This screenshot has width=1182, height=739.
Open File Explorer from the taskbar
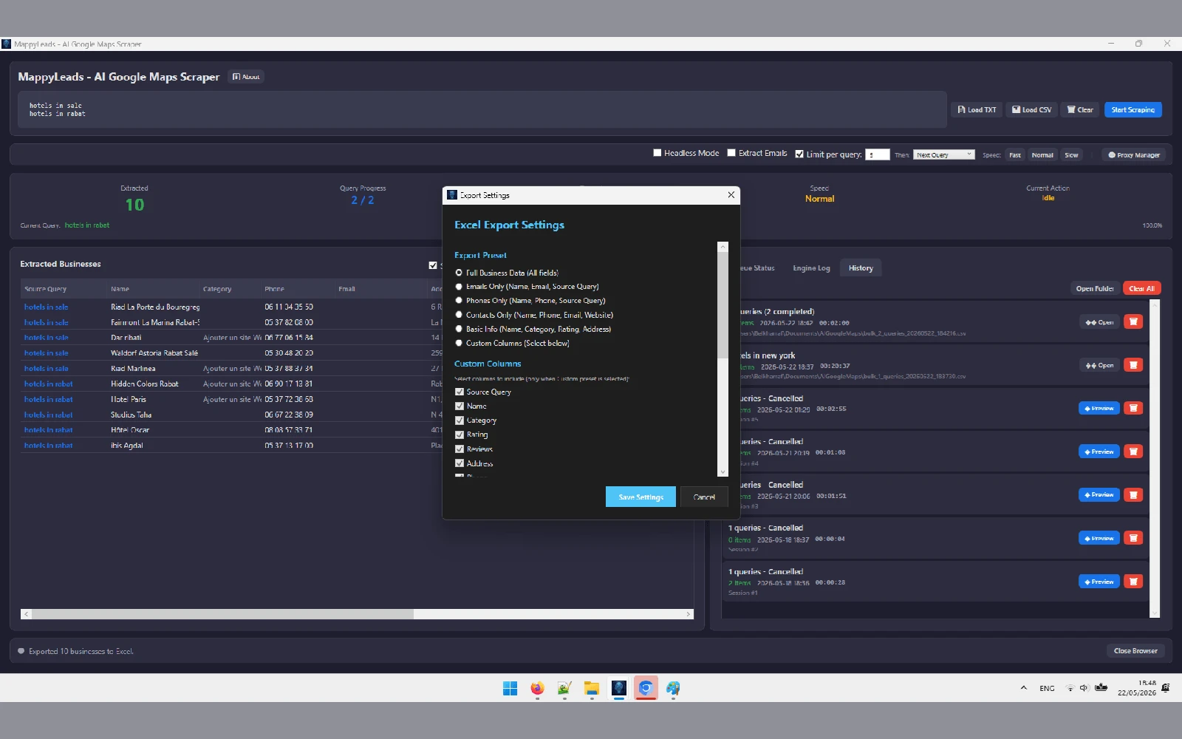click(592, 689)
